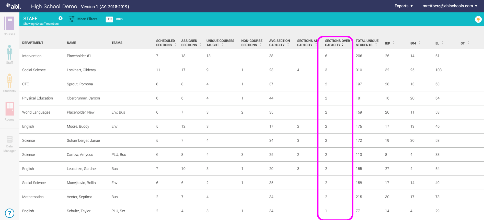Expand the mrettberg@ablschools.com account menu

(450, 6)
